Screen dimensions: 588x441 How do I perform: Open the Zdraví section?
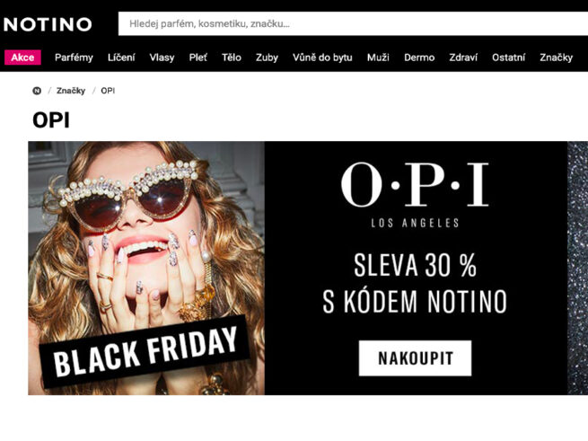[x=463, y=57]
